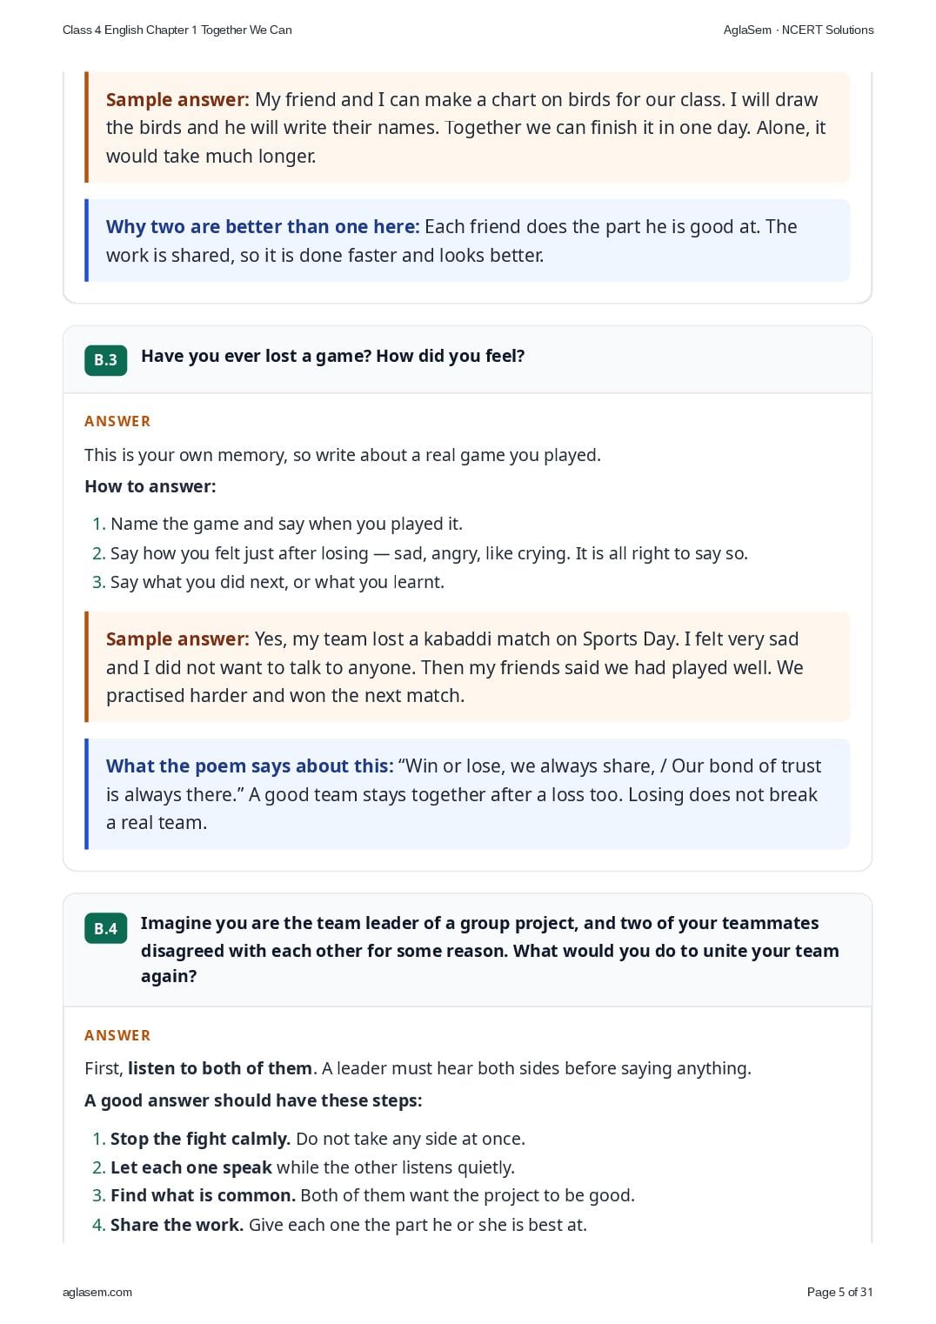Click 'What the poem says about this' heading
The width and height of the screenshot is (936, 1324).
pos(250,766)
